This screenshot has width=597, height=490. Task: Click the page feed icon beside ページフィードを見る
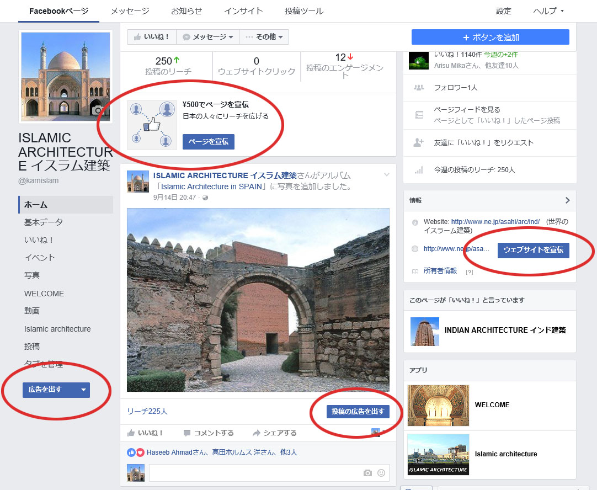[419, 115]
